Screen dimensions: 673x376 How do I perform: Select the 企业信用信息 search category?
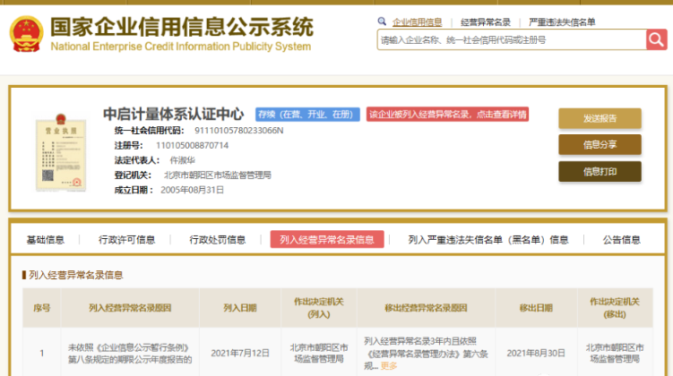click(x=417, y=22)
